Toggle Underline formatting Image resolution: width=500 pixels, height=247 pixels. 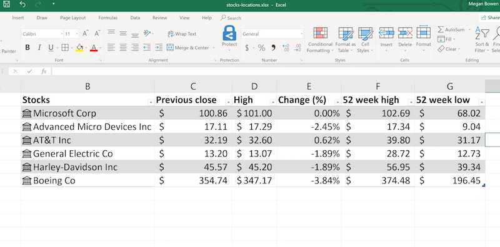(x=51, y=48)
